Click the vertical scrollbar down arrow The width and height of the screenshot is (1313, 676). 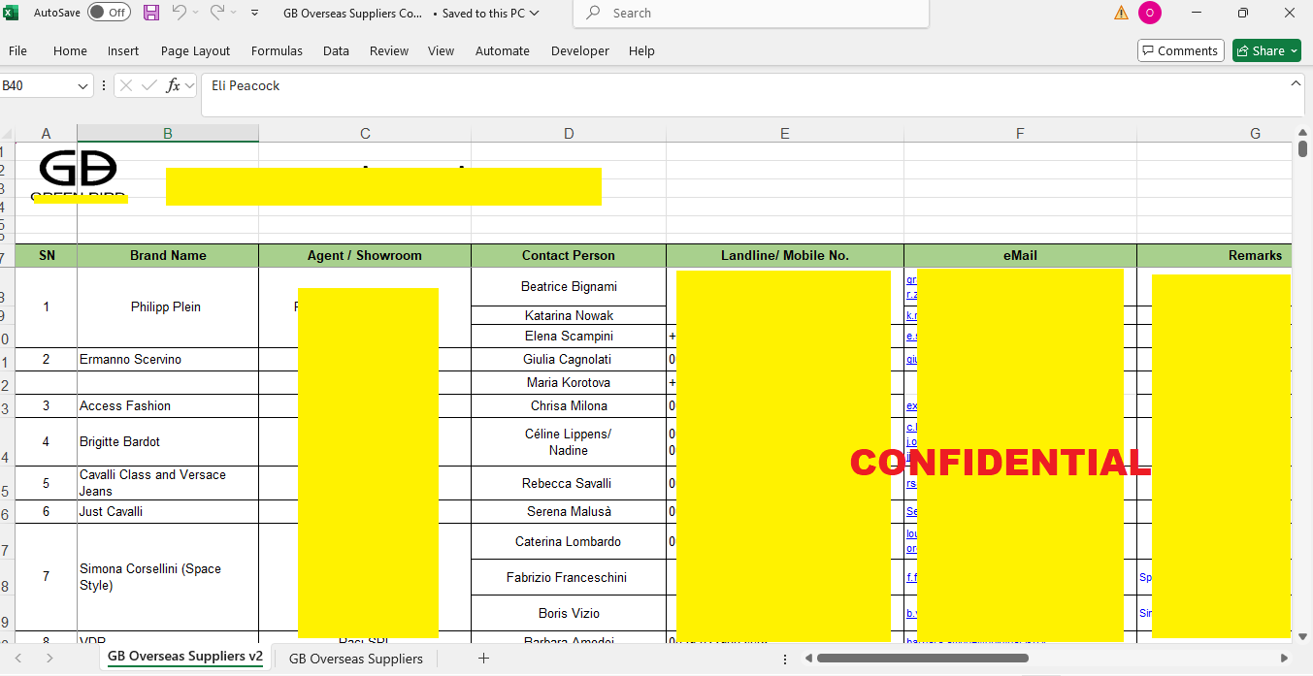click(1302, 636)
